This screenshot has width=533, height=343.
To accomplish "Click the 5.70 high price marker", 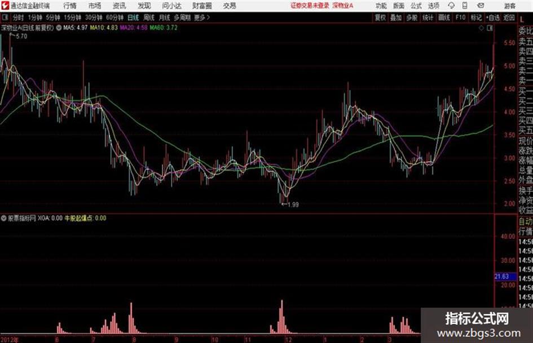I will coord(21,37).
